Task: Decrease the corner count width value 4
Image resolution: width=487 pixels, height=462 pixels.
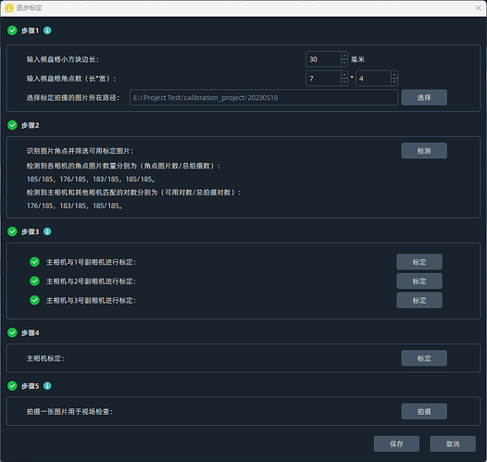Action: 394,82
